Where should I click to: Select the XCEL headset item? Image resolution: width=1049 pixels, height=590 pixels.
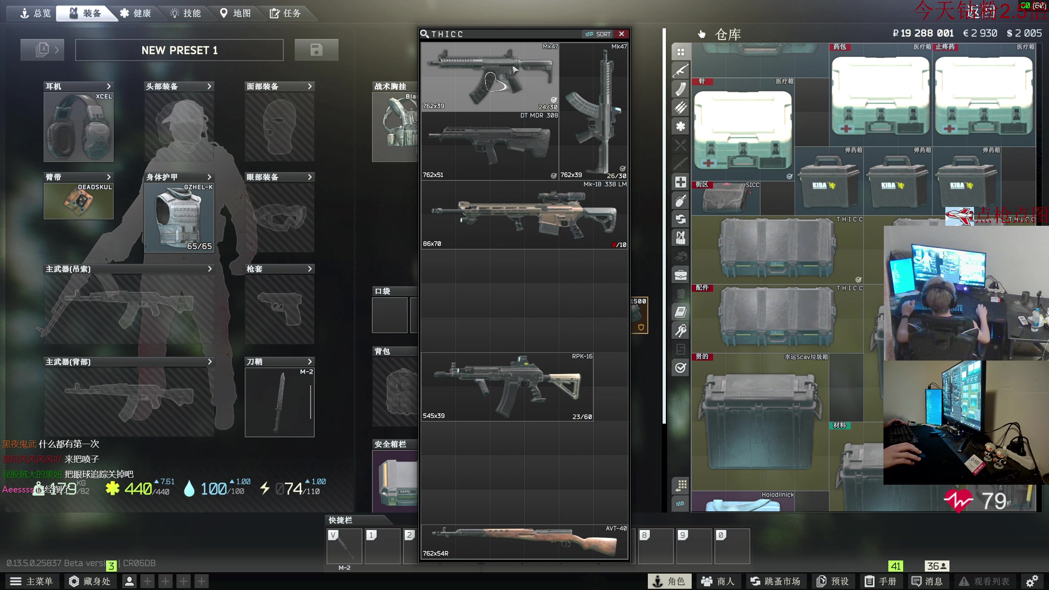(79, 127)
